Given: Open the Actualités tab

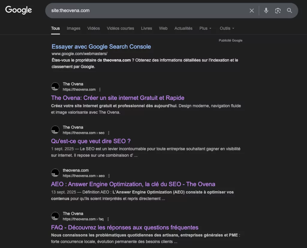Looking at the screenshot, I should click(183, 28).
